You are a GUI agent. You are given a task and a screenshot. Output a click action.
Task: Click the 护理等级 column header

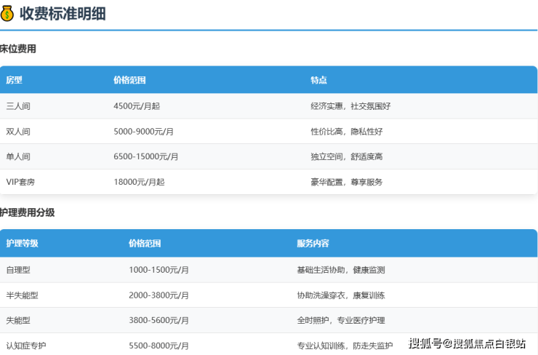click(x=22, y=243)
